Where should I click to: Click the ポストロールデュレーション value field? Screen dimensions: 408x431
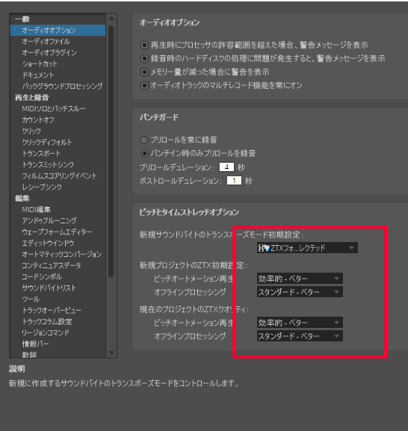coord(234,181)
